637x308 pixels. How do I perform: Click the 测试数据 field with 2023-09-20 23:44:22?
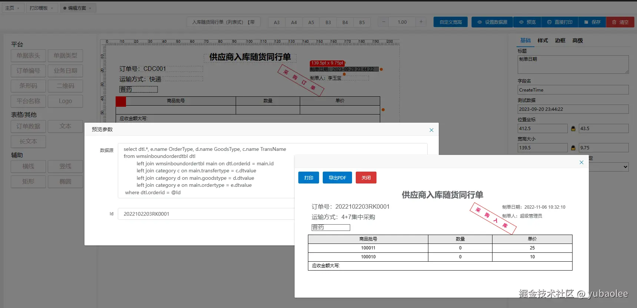coord(573,109)
